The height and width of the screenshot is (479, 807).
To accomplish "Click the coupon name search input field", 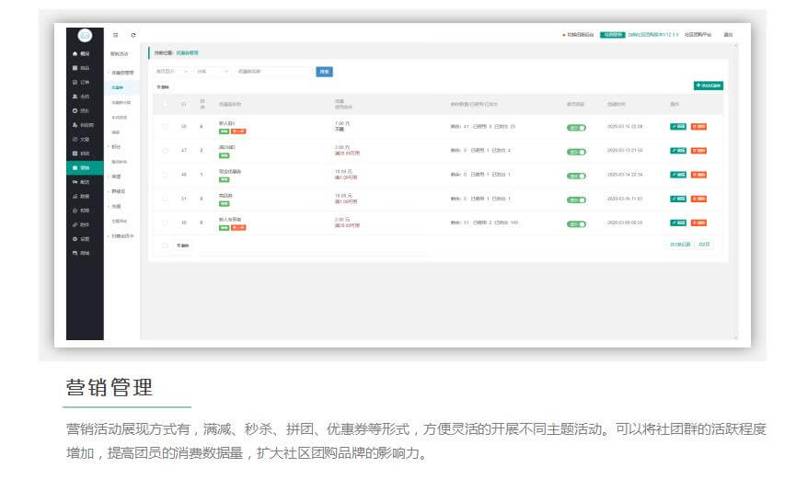I will [271, 71].
